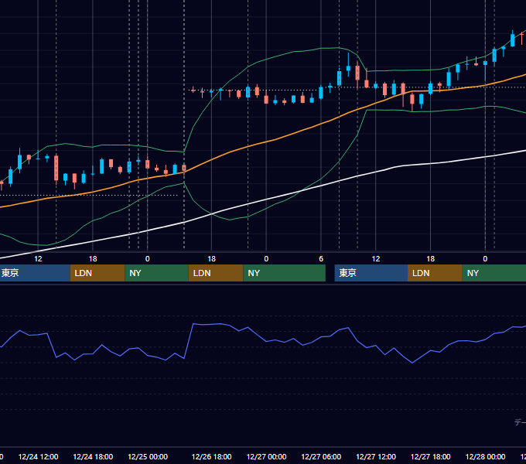
Task: Click the '12/27 12:00' date label
Action: coord(376,456)
